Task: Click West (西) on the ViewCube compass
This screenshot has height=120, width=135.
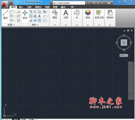Action: 117,43
